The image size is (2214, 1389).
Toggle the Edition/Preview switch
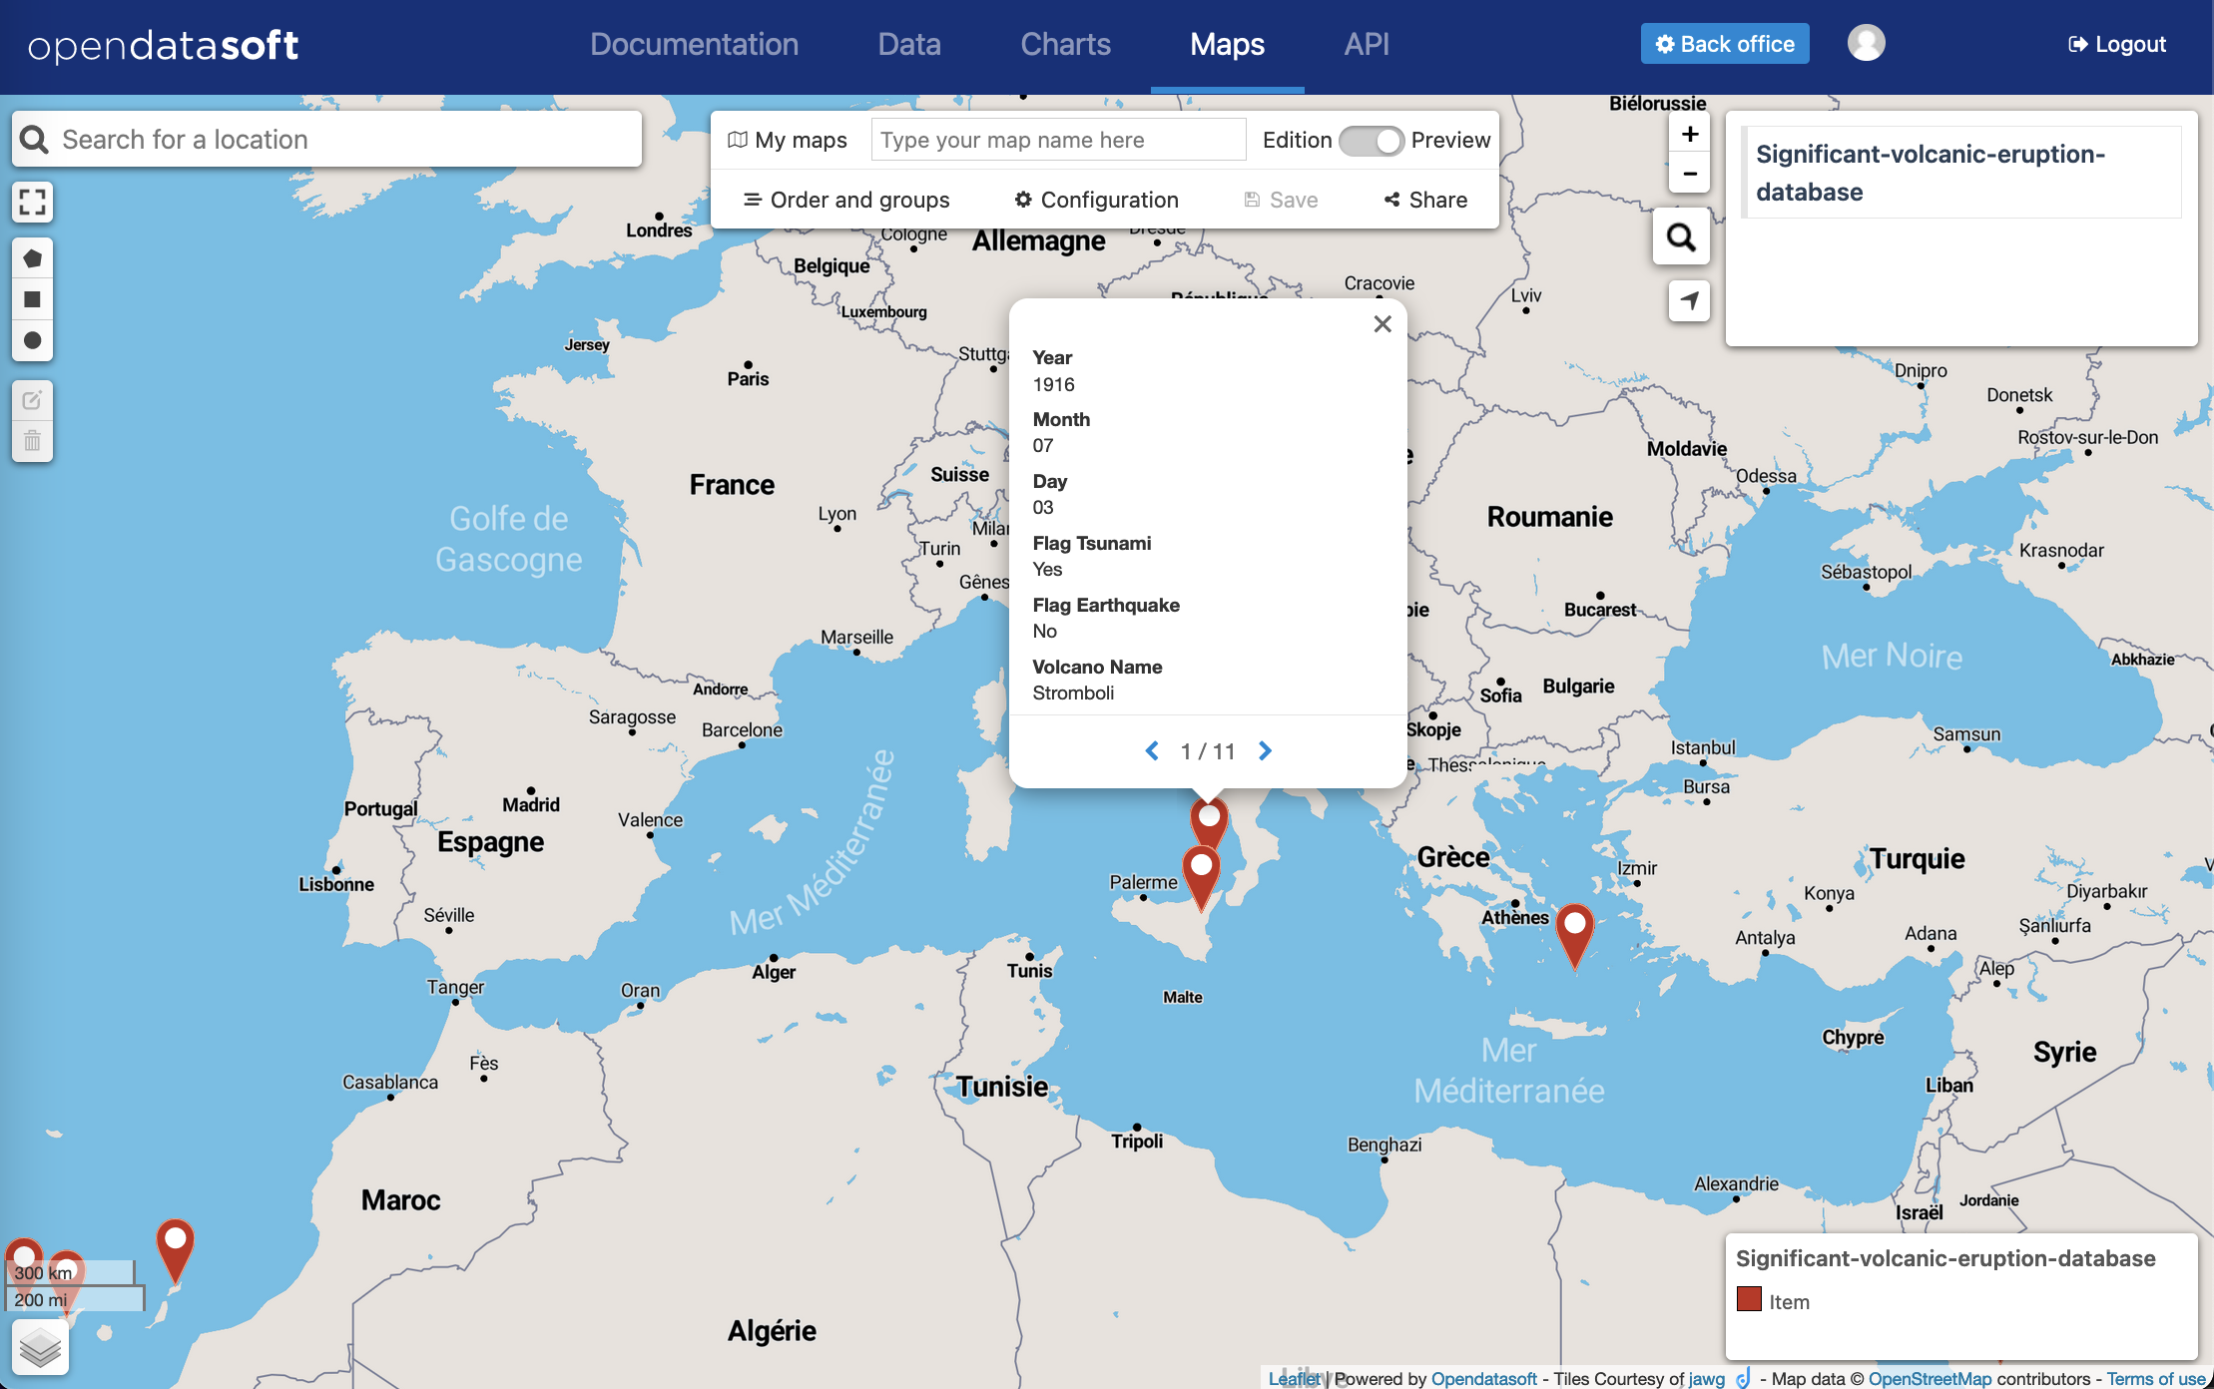pos(1371,141)
